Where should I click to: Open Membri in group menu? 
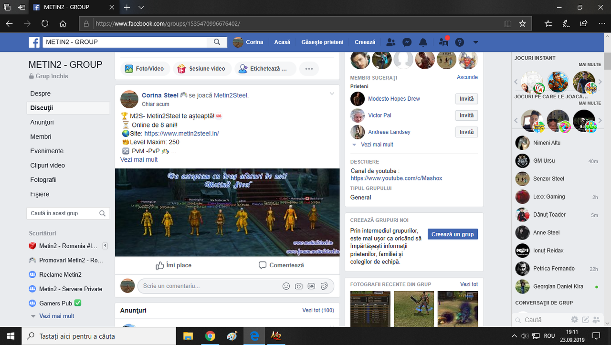coord(41,136)
